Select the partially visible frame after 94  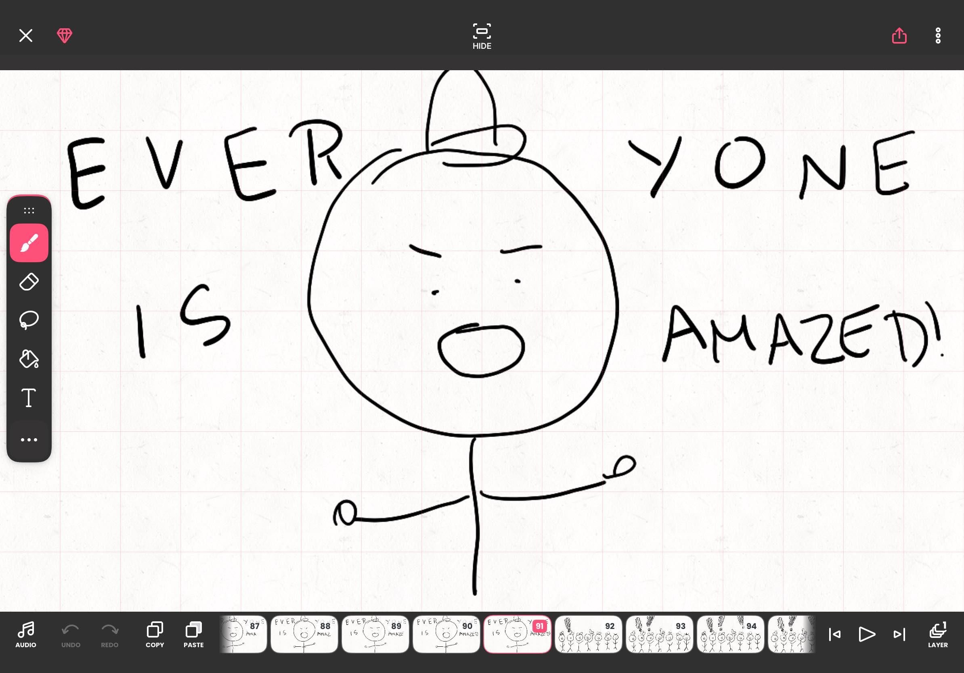[792, 634]
